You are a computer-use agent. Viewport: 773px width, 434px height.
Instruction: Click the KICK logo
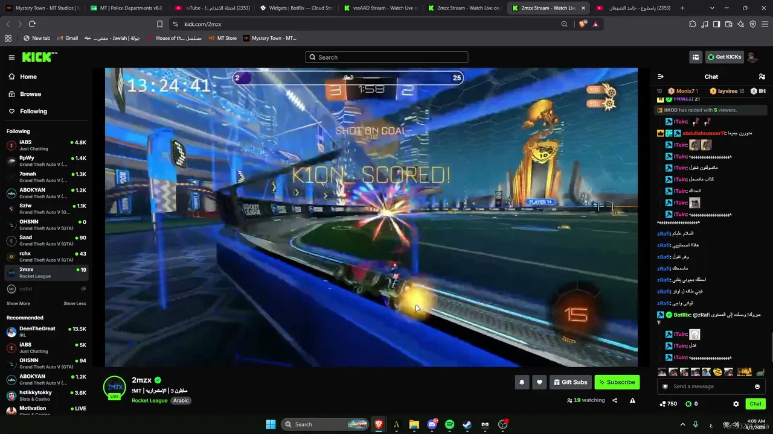click(39, 57)
